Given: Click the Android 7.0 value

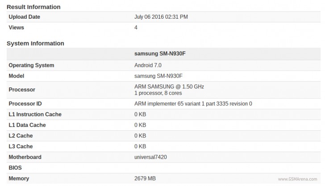Looking at the screenshot, I should (x=148, y=65).
